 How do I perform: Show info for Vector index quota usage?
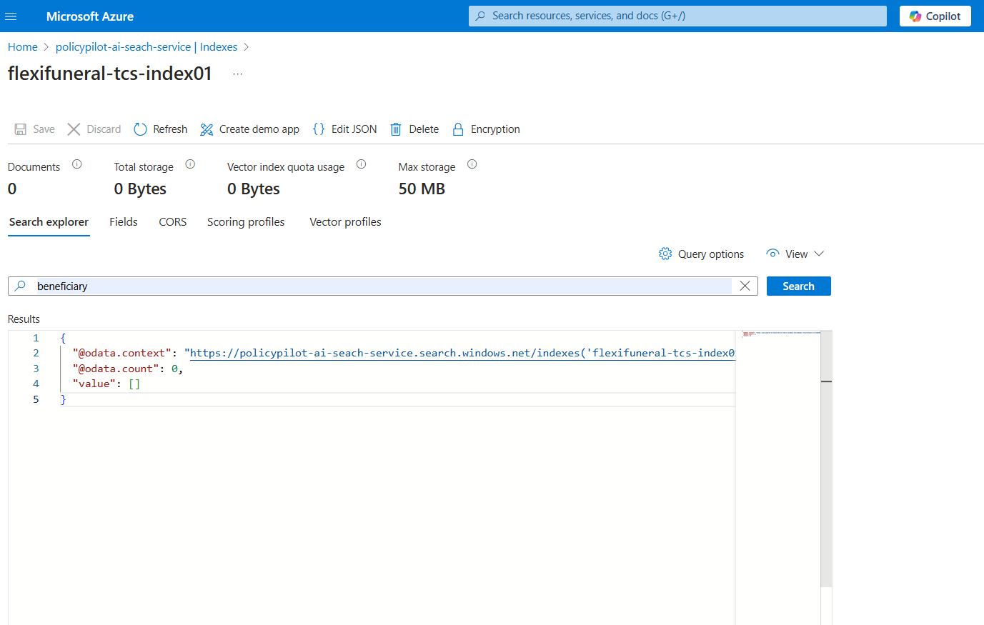coord(362,164)
